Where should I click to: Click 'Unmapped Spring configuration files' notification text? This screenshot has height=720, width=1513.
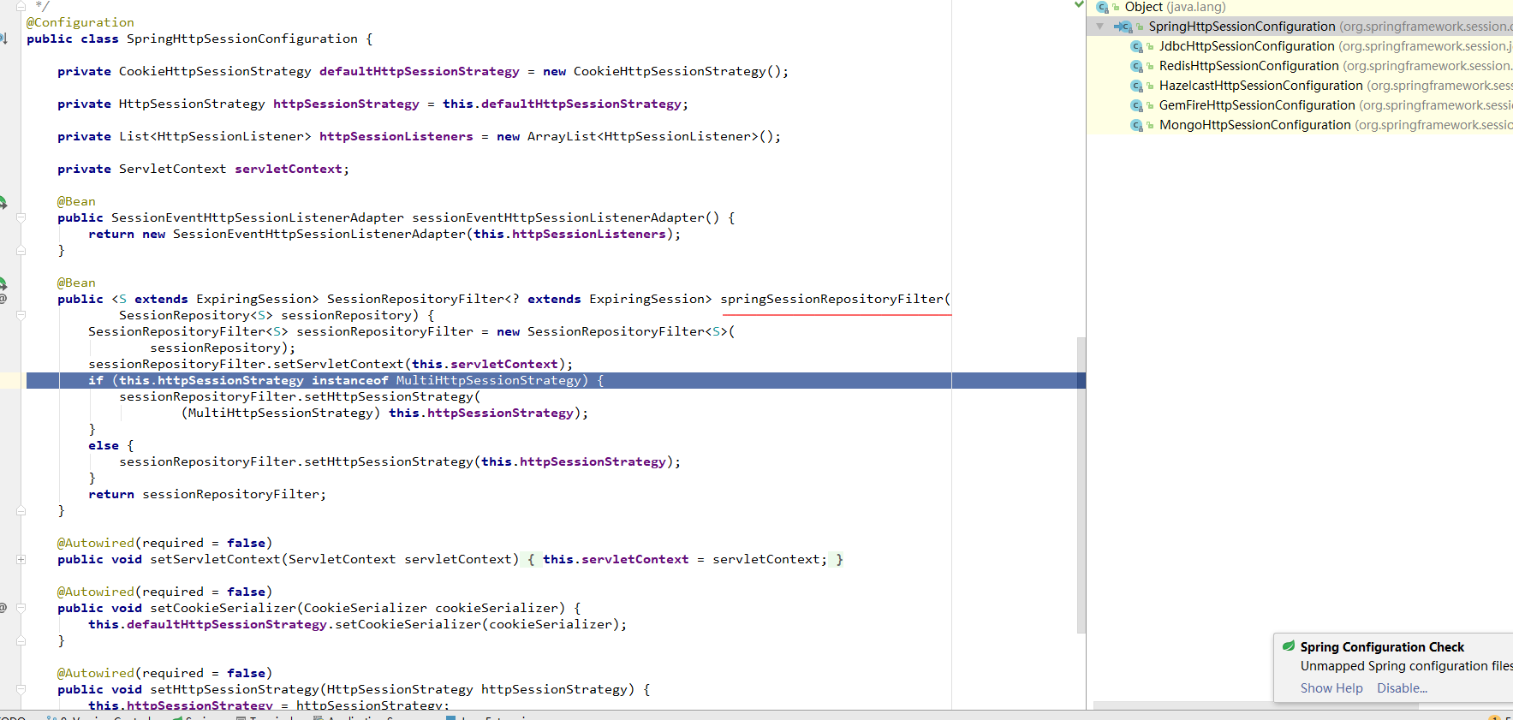tap(1406, 666)
